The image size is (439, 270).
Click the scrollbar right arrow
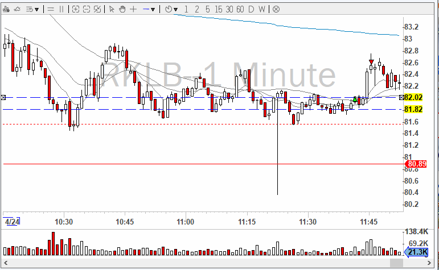tap(429, 263)
